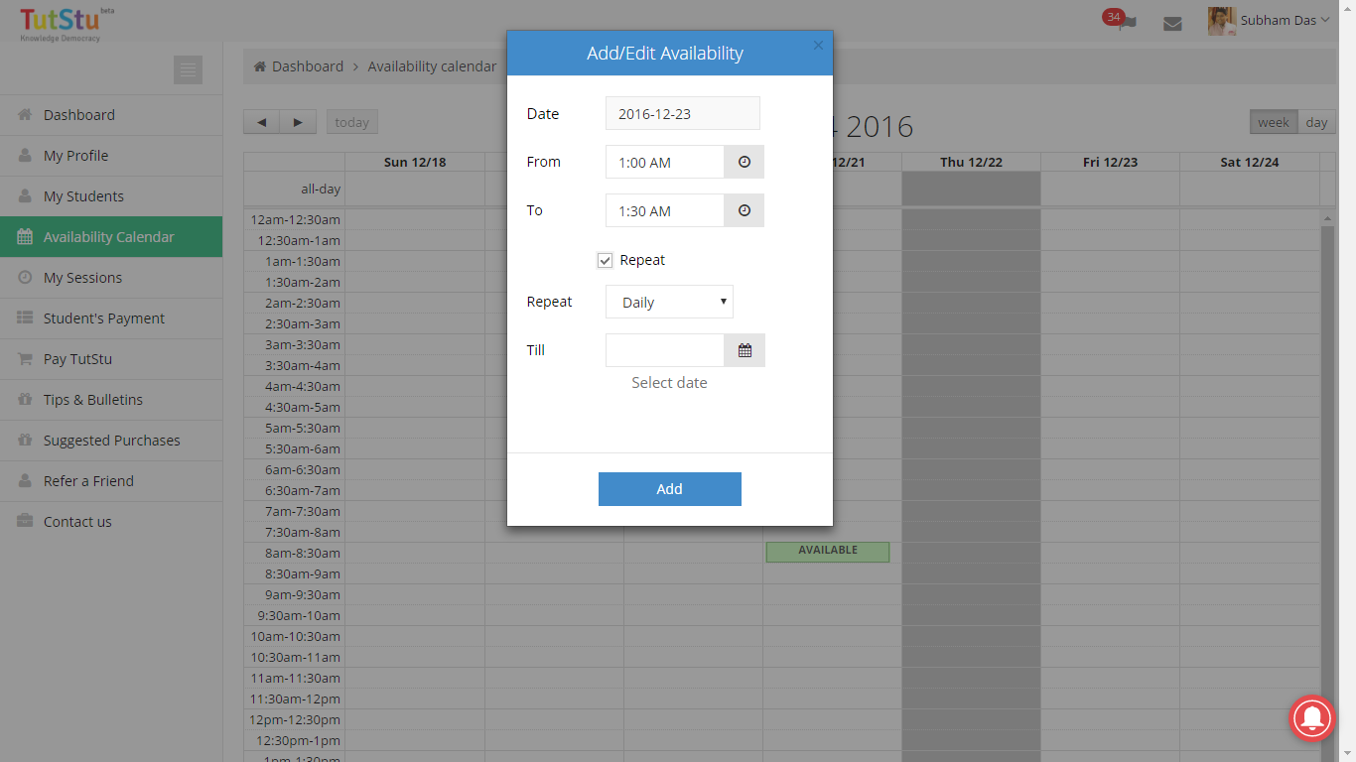Click the Date field showing 2016-12-23
The image size is (1356, 762).
pyautogui.click(x=683, y=113)
